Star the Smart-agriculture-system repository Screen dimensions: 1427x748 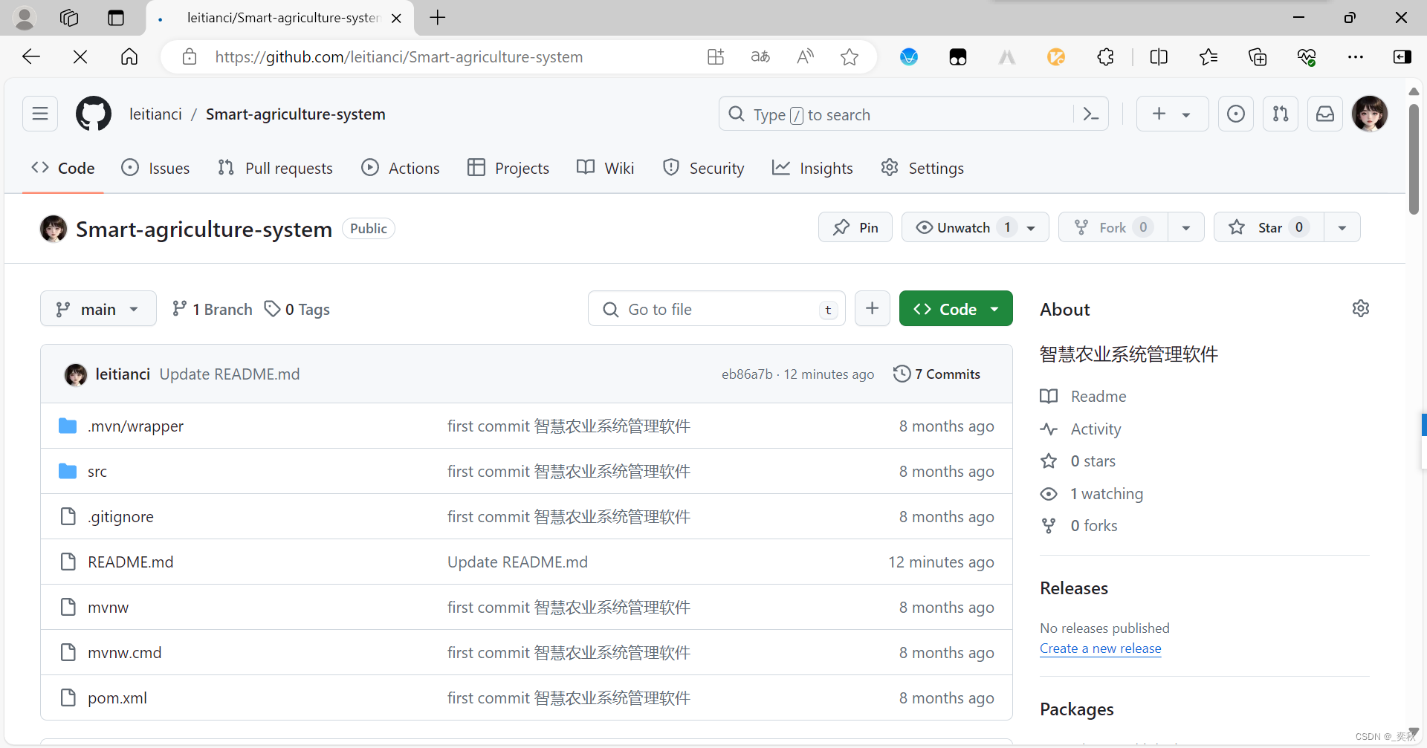(1269, 227)
